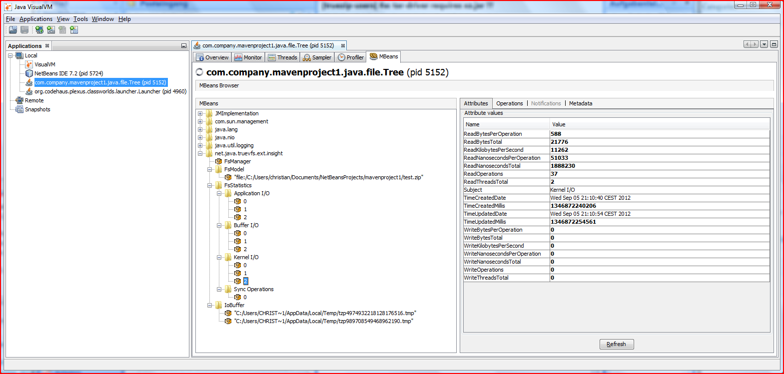This screenshot has width=784, height=374.
Task: Click the Load Snapshot toolbar icon
Action: point(13,30)
